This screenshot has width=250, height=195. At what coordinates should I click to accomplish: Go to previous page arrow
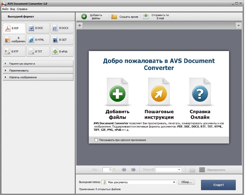124,170
